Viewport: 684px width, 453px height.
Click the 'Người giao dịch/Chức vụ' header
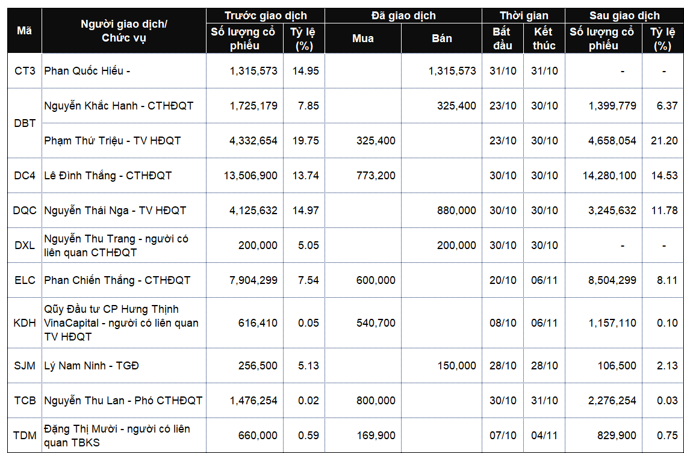[124, 31]
